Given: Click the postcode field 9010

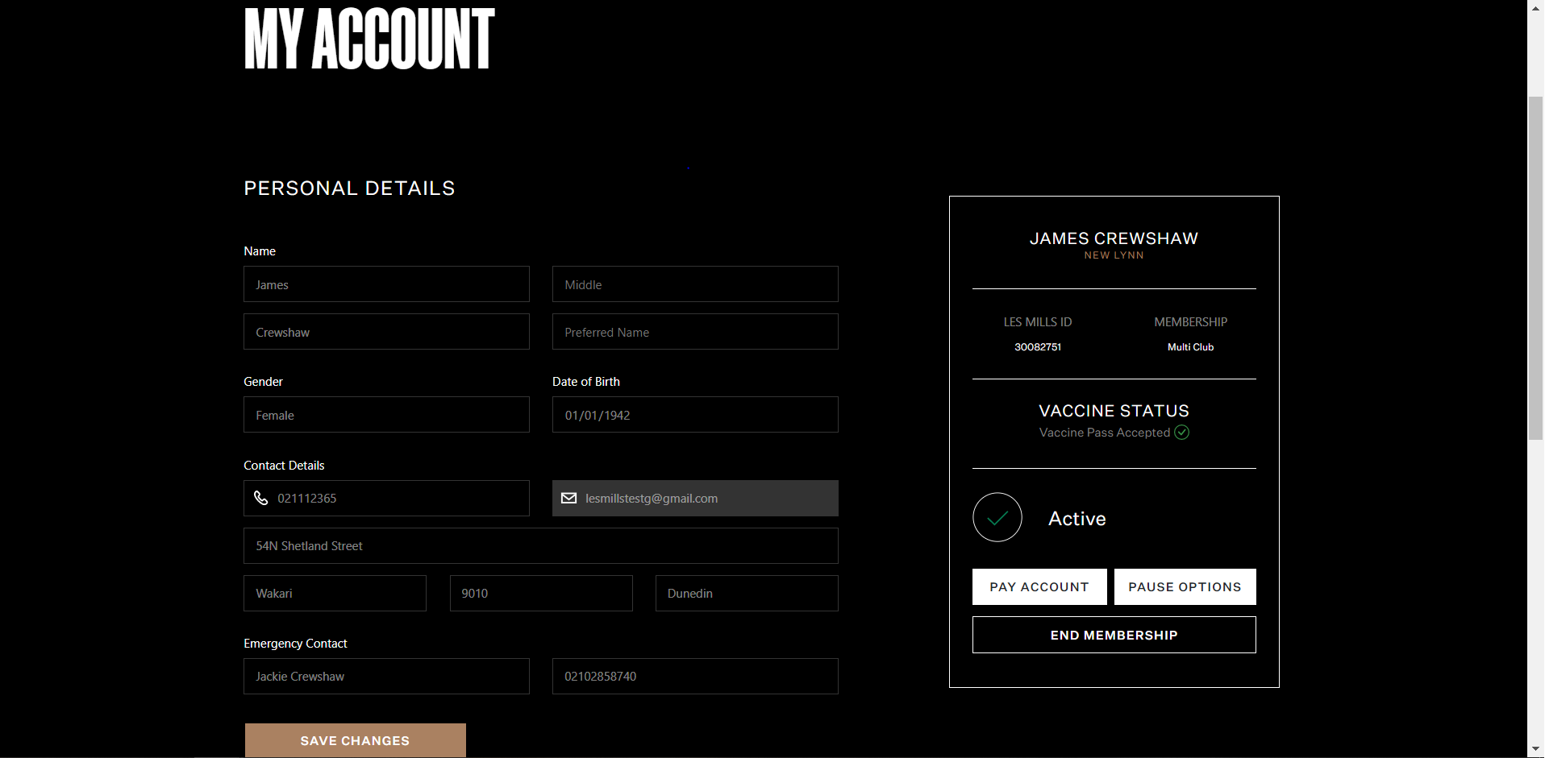Looking at the screenshot, I should coord(541,593).
